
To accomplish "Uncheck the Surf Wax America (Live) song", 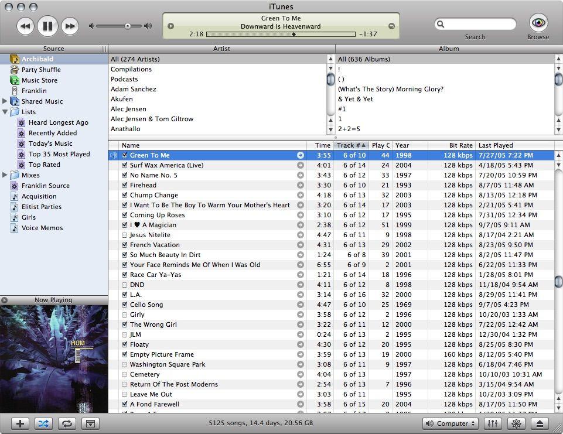I will [124, 166].
